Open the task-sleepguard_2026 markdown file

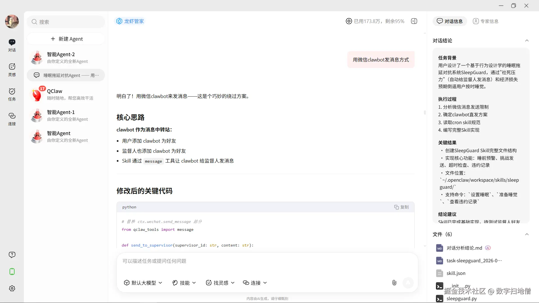click(469, 261)
